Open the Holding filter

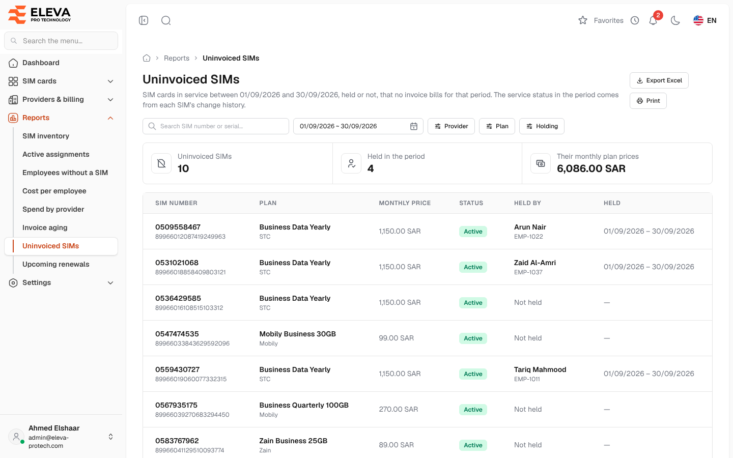click(x=542, y=126)
